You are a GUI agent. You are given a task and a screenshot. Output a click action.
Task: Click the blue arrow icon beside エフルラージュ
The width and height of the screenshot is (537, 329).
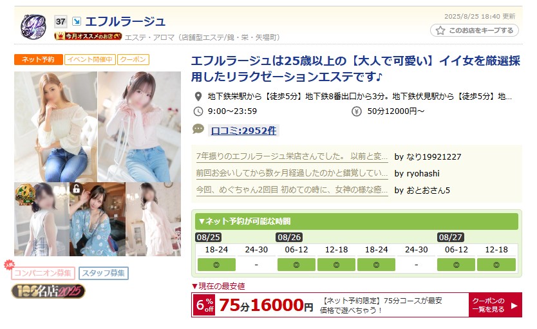[77, 21]
